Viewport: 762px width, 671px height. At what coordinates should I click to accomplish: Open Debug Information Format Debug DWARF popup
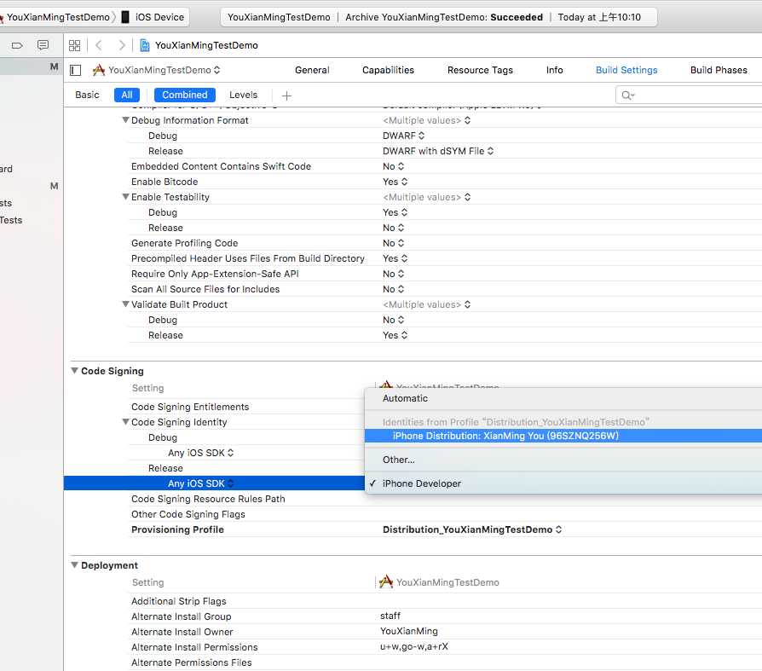pyautogui.click(x=404, y=136)
